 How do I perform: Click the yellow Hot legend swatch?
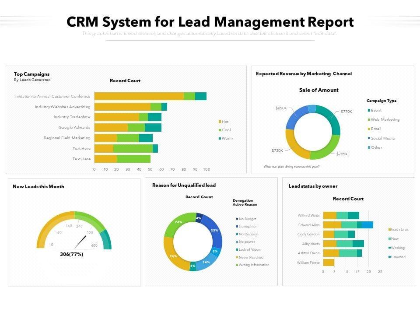(x=219, y=122)
